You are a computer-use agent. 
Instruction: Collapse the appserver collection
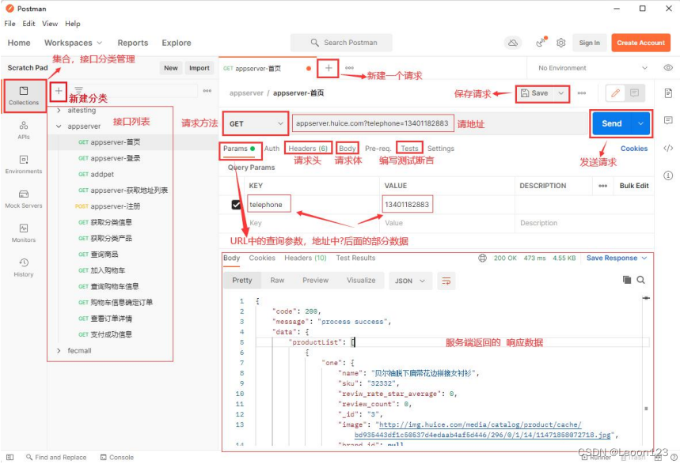[x=59, y=126]
